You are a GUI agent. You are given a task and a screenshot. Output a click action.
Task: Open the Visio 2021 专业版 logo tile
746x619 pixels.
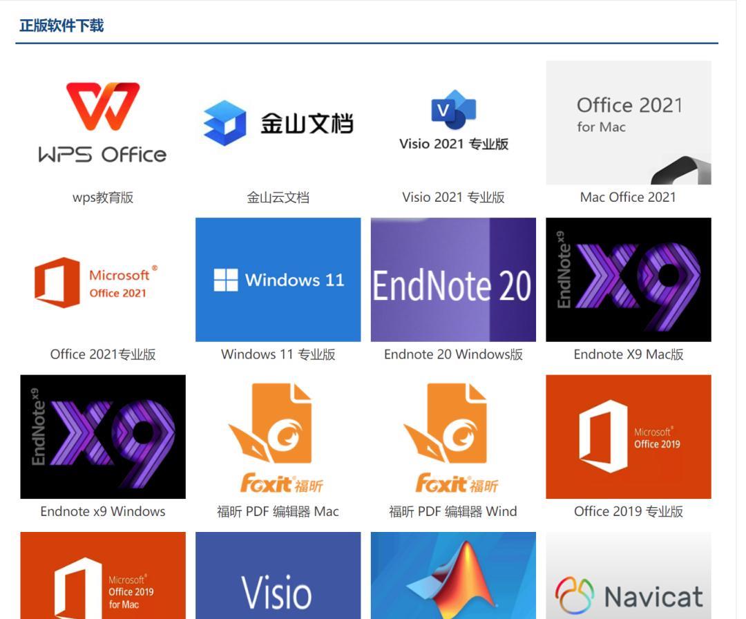[453, 123]
